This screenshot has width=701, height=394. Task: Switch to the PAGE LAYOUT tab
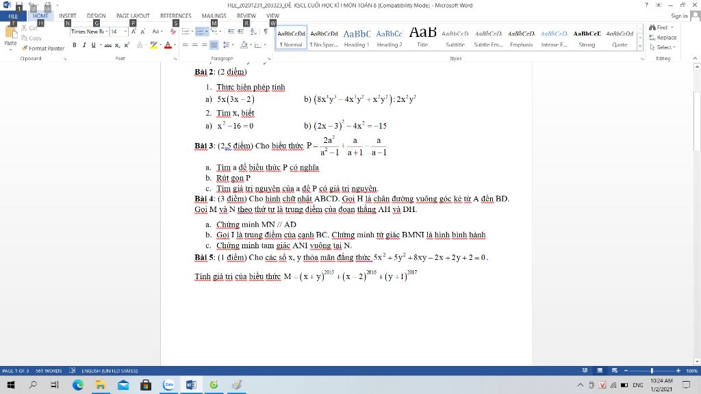click(x=133, y=16)
